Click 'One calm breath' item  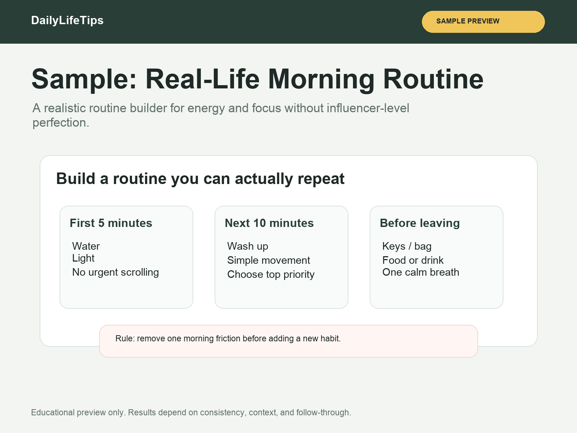pyautogui.click(x=421, y=272)
